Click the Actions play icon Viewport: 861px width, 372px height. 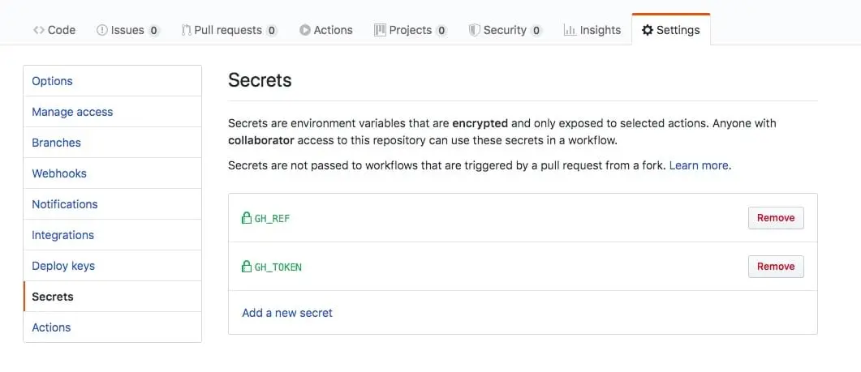tap(304, 30)
